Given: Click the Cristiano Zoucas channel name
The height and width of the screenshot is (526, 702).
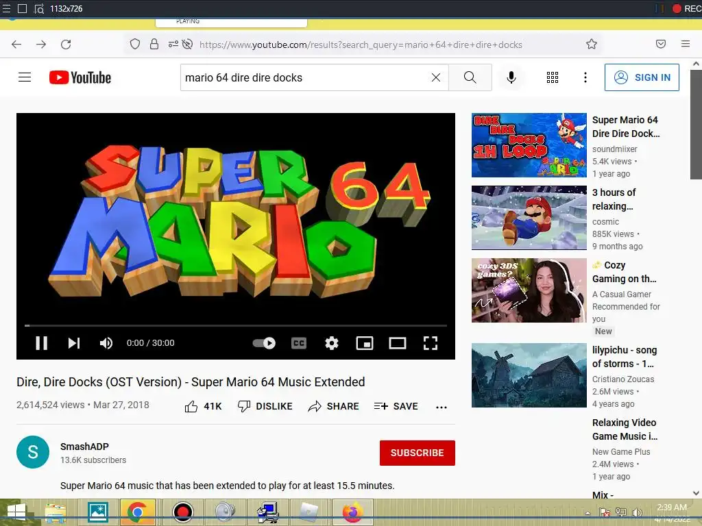Looking at the screenshot, I should click(x=622, y=379).
